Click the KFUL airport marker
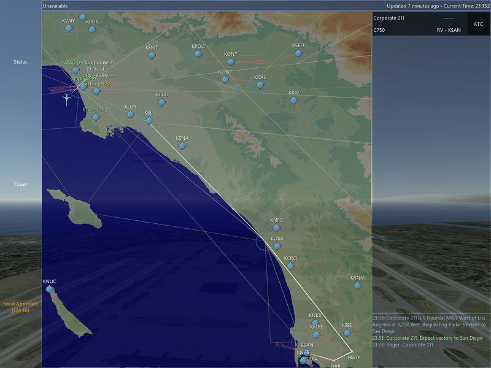The image size is (491, 368). click(x=162, y=102)
